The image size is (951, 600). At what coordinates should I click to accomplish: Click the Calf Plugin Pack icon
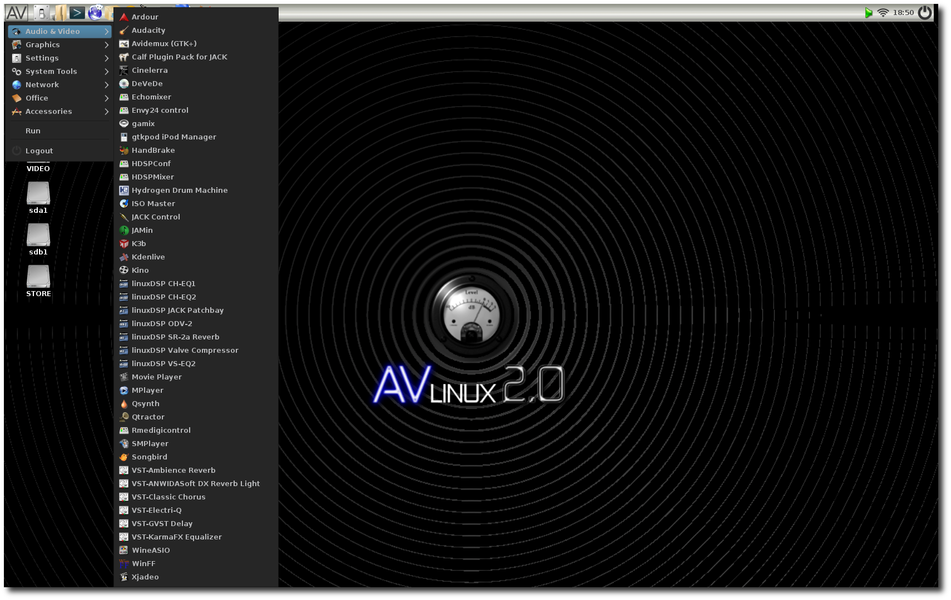tap(124, 57)
